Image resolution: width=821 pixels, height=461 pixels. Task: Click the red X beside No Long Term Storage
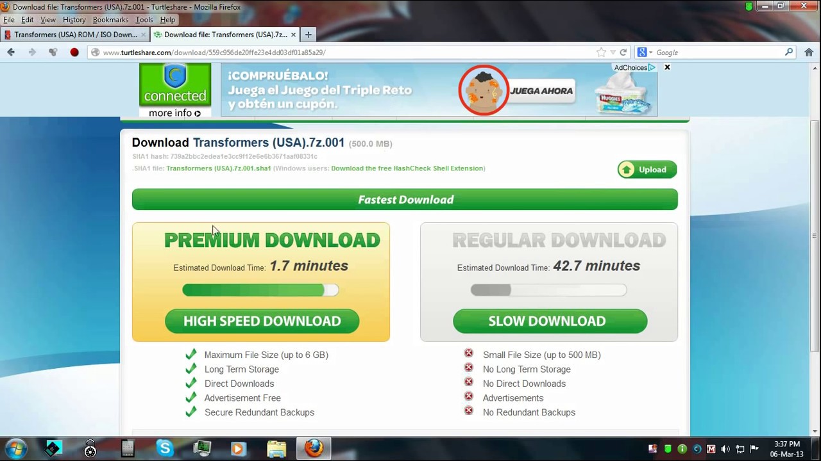(x=468, y=368)
